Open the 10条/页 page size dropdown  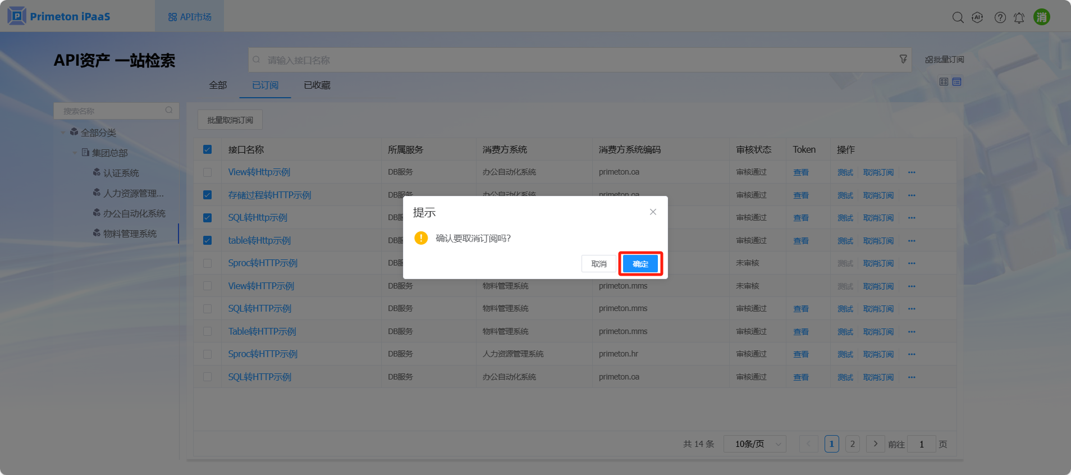754,444
